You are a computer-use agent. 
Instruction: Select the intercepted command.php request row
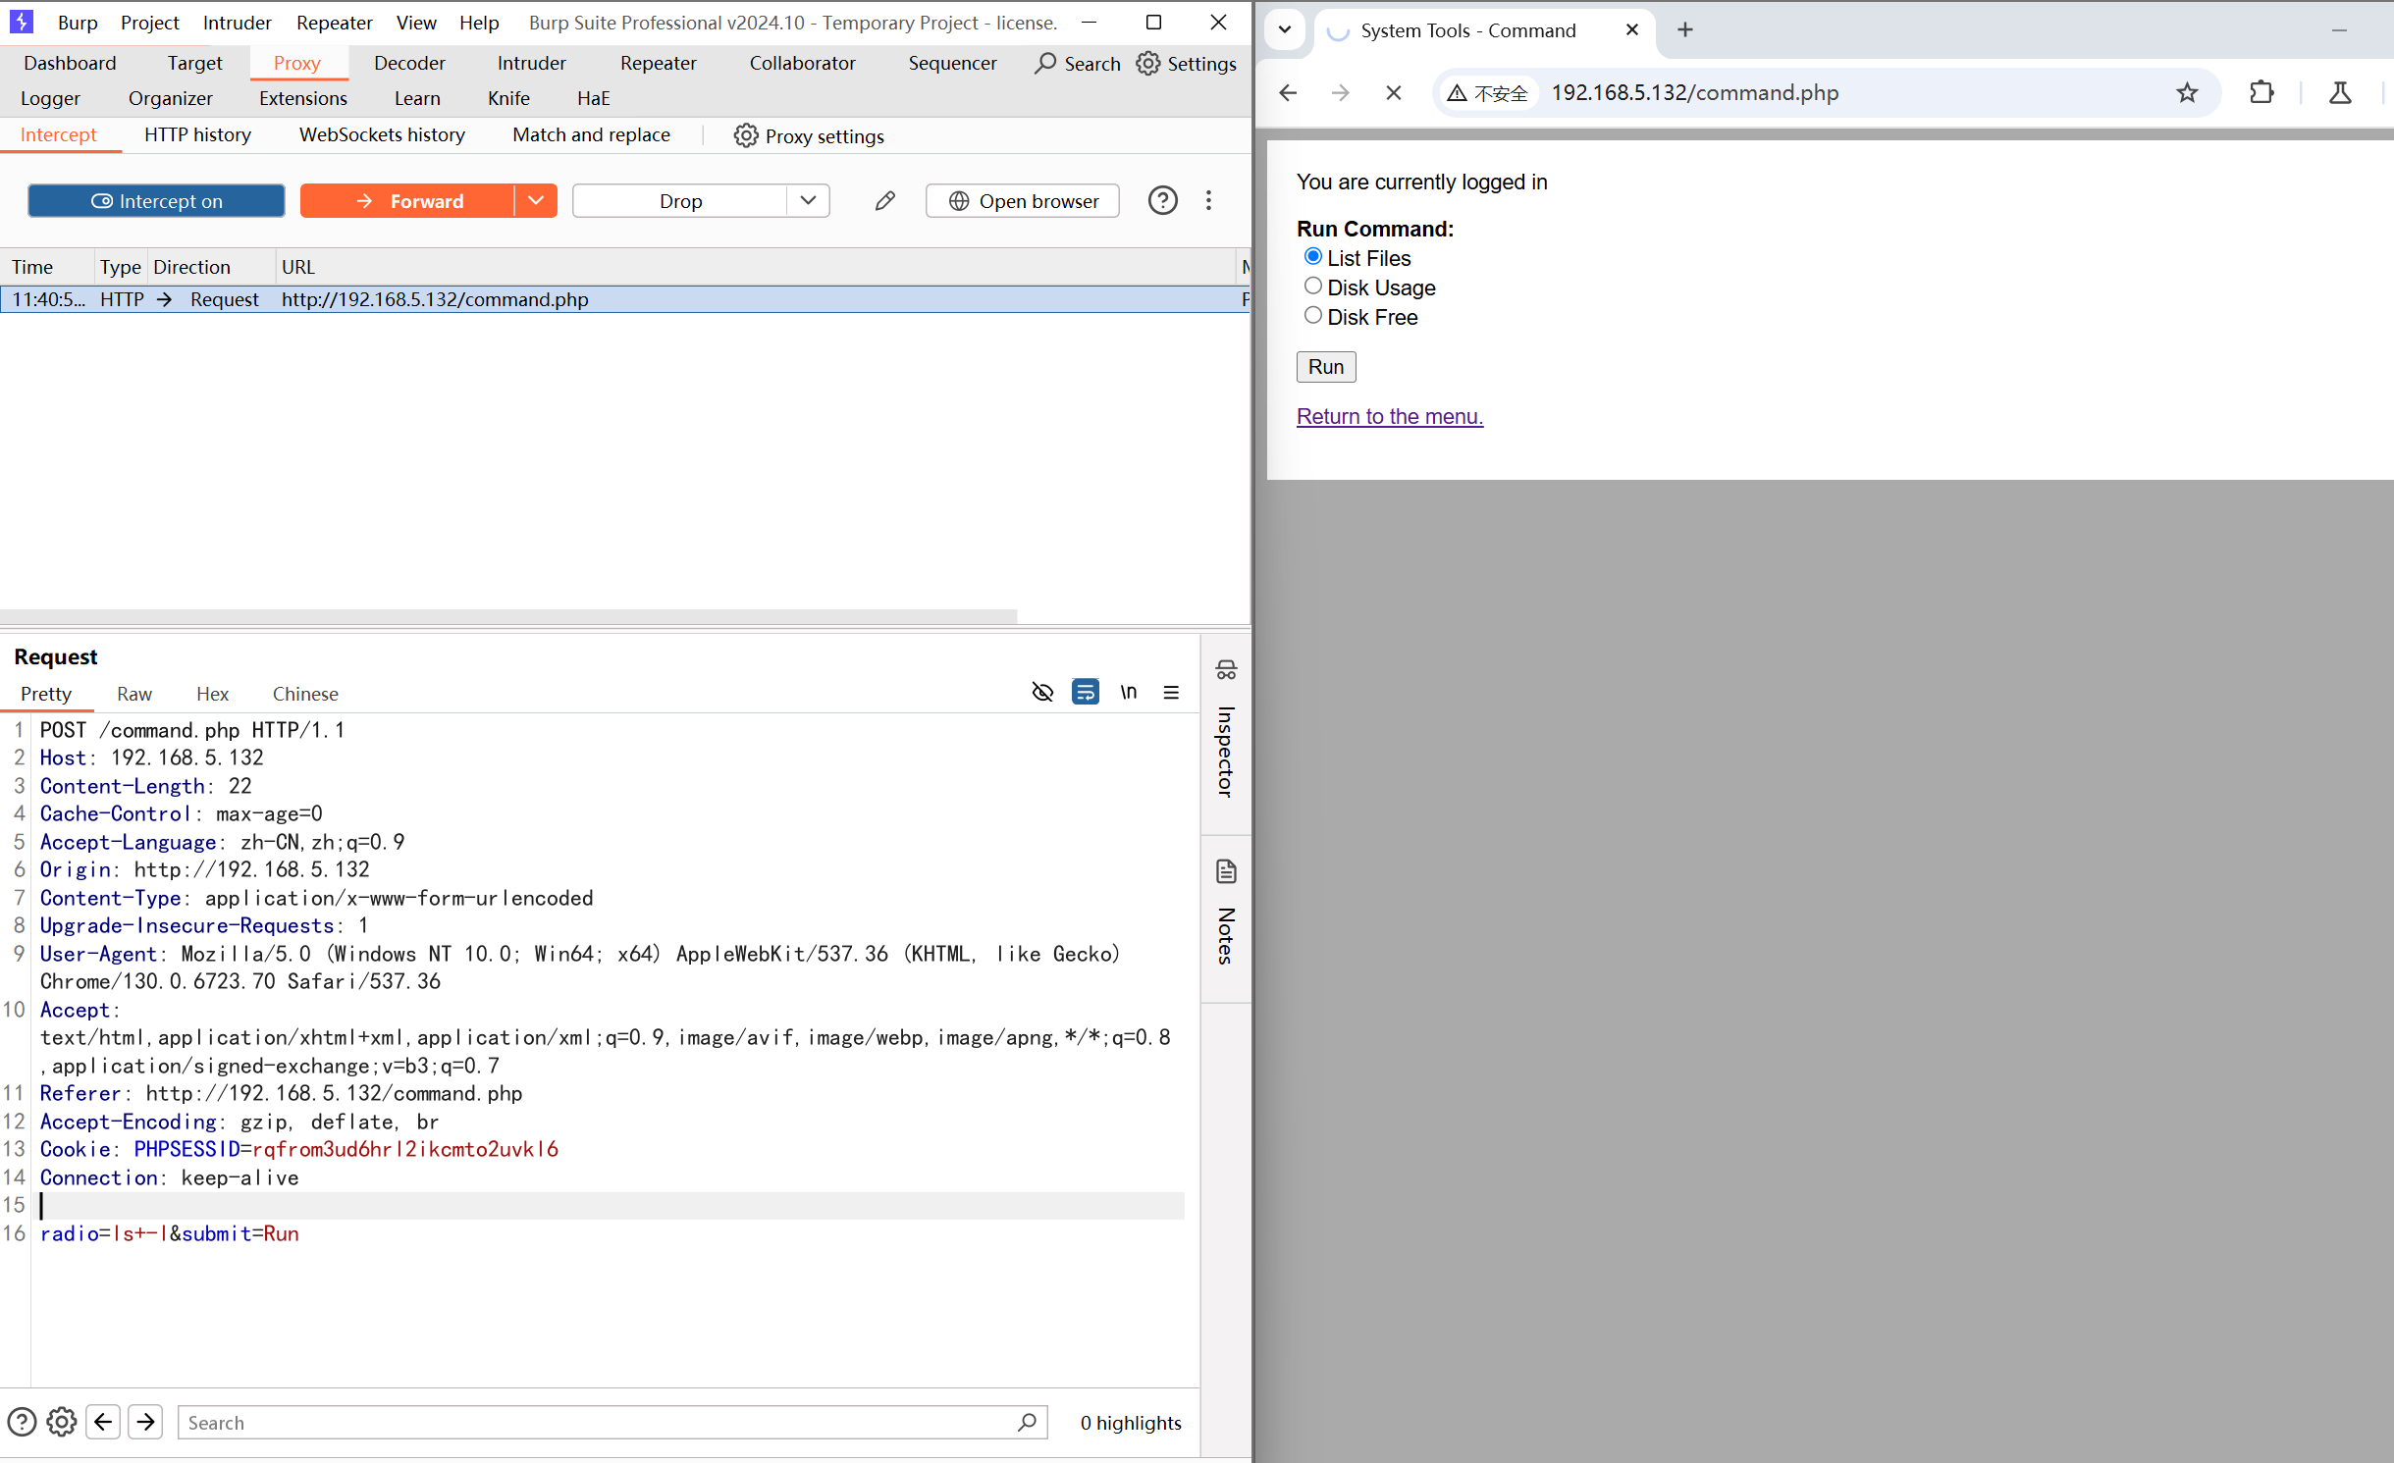(625, 300)
